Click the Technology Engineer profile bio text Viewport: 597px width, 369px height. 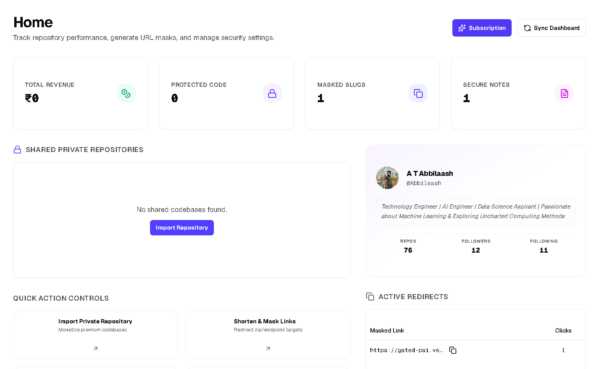point(476,211)
